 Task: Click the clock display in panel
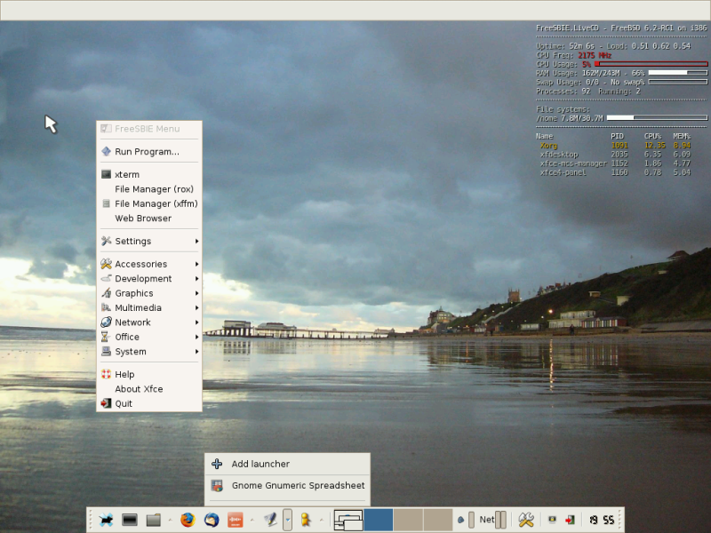[601, 520]
